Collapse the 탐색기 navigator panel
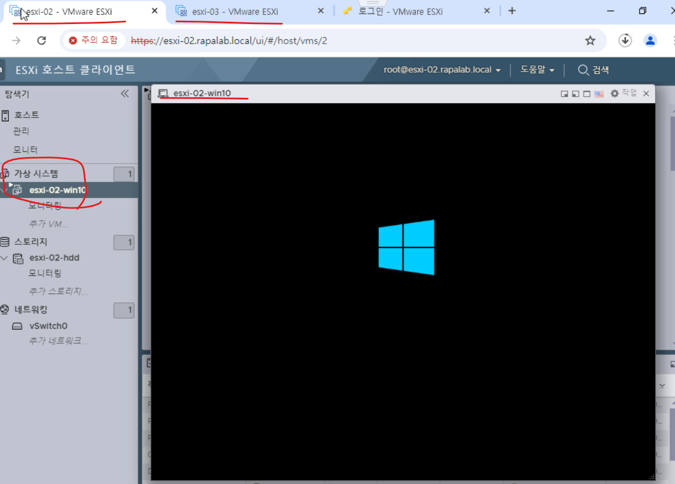675x484 pixels. pyautogui.click(x=125, y=94)
